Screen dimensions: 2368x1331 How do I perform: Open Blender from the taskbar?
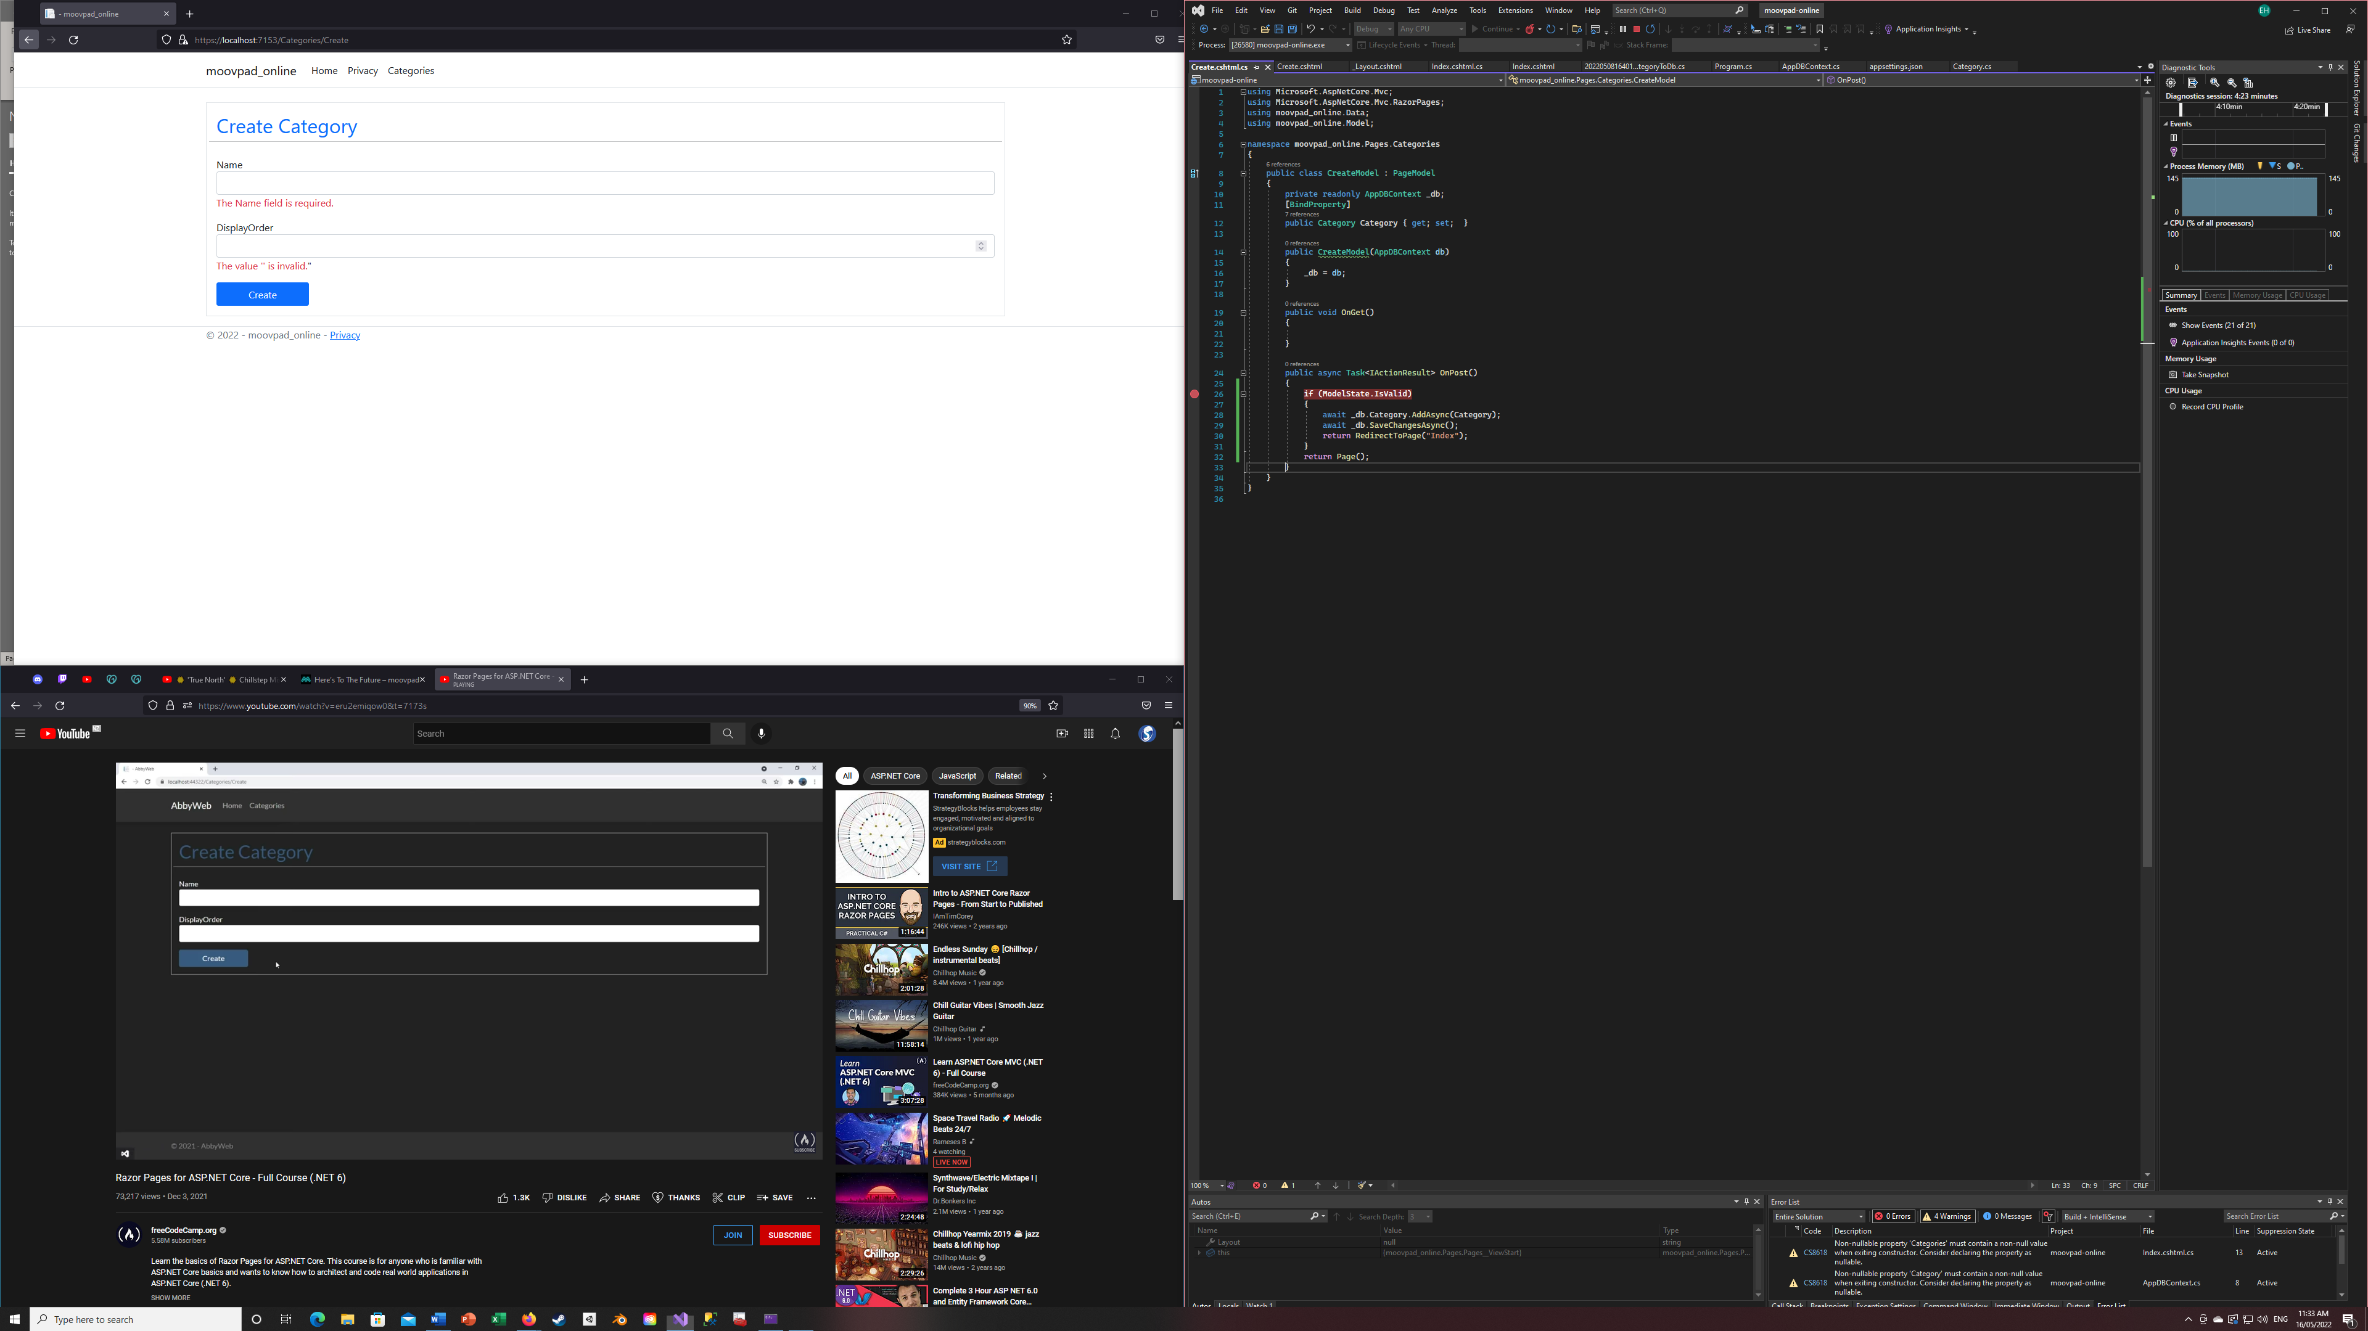tap(620, 1319)
